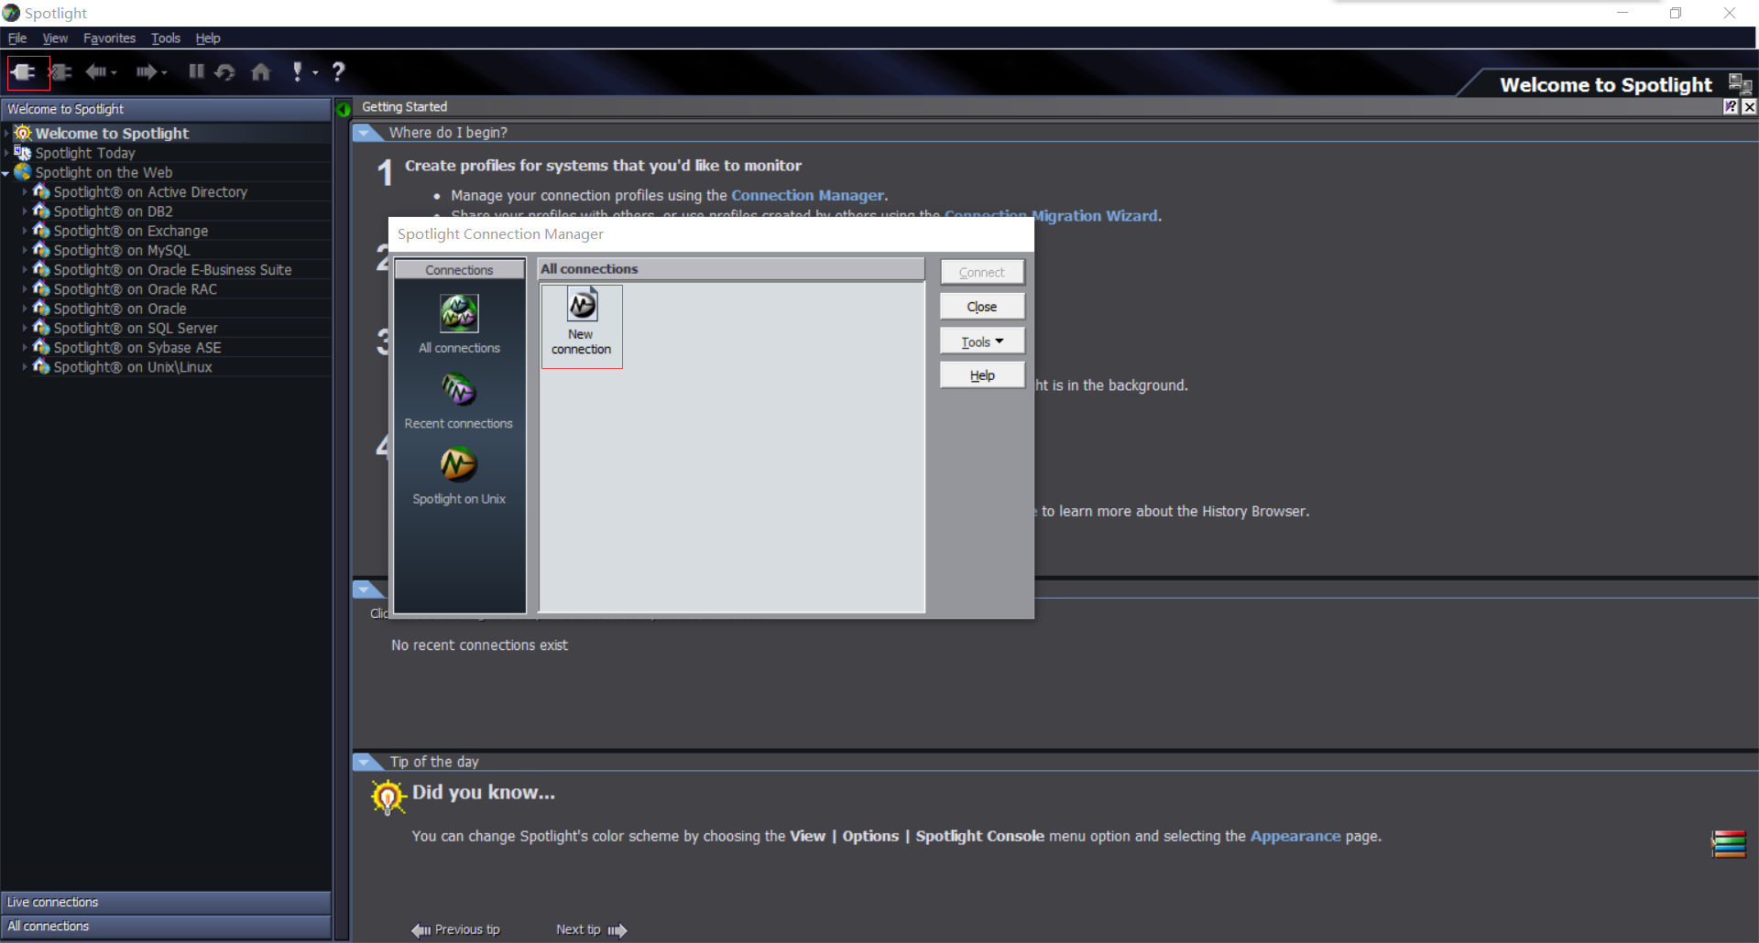Click the Connections header in the dialog
This screenshot has width=1759, height=943.
pos(459,270)
